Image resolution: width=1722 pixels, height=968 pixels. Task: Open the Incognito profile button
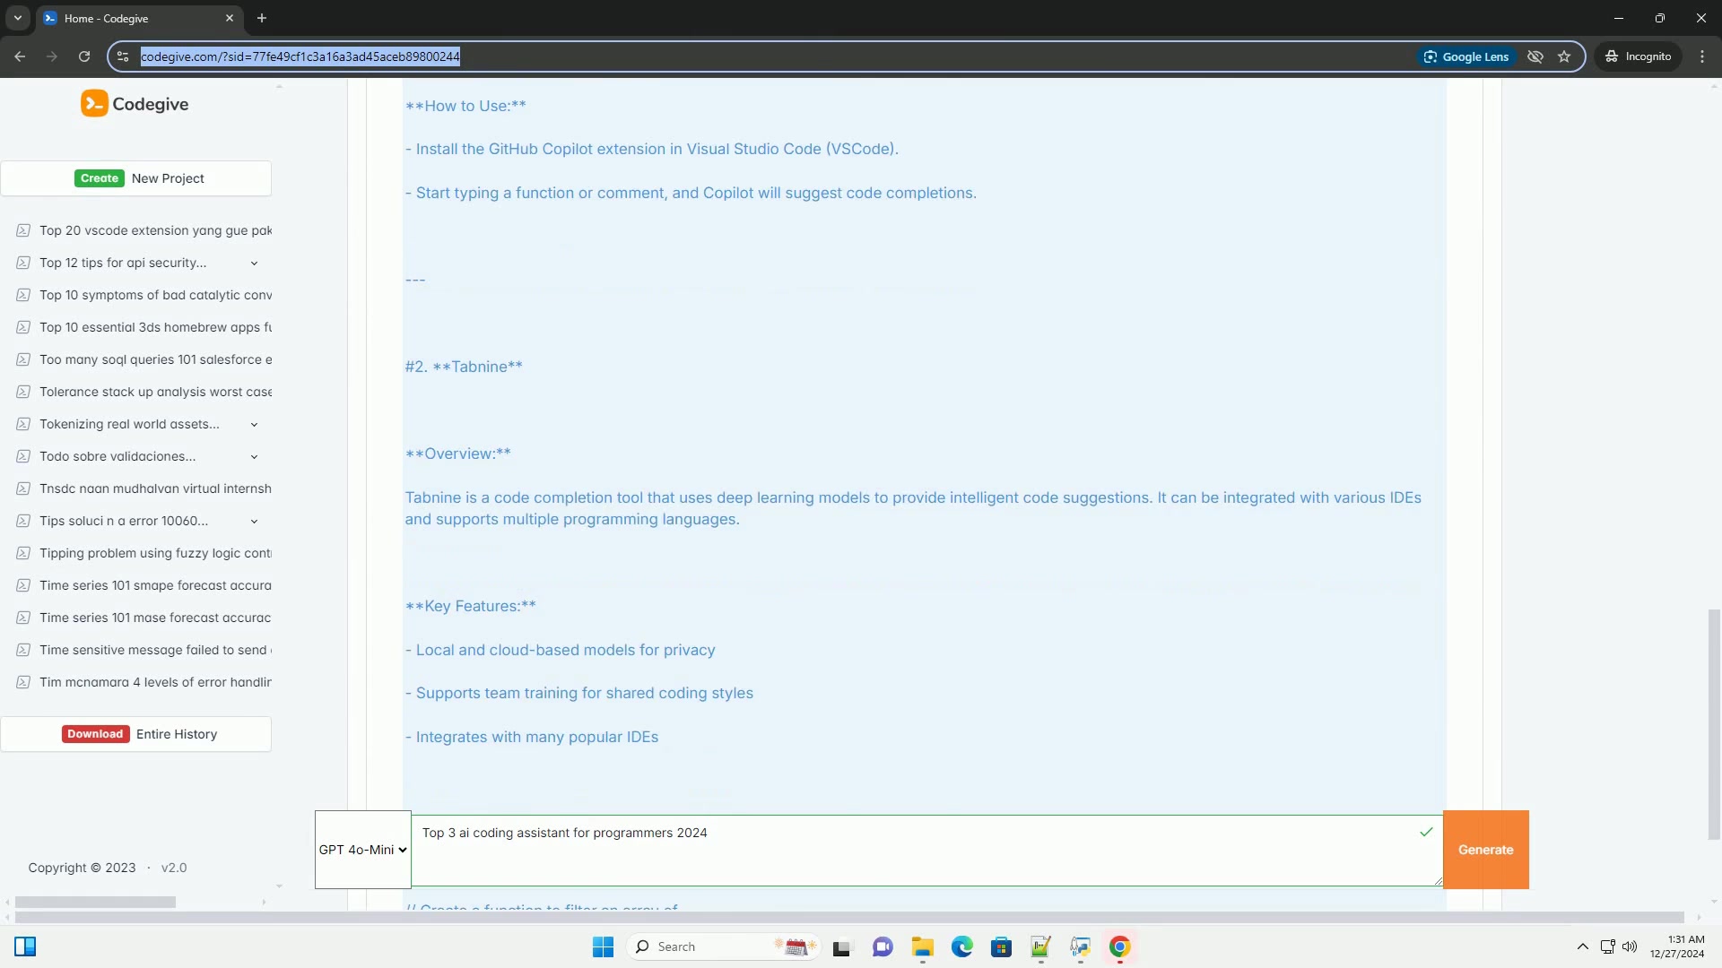tap(1639, 56)
